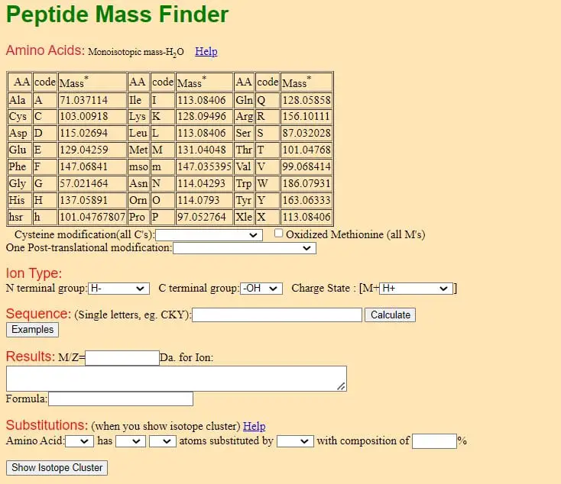Open the Post-translational modification dropdown

click(x=245, y=248)
